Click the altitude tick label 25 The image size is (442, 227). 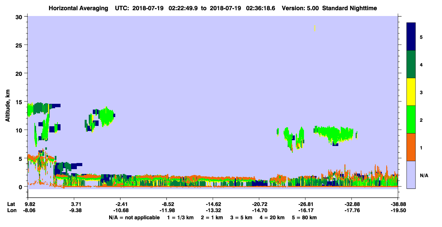(x=20, y=45)
